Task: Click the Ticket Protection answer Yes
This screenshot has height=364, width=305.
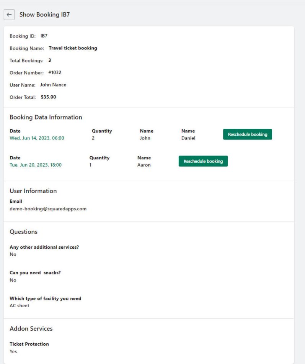Action: (13, 351)
